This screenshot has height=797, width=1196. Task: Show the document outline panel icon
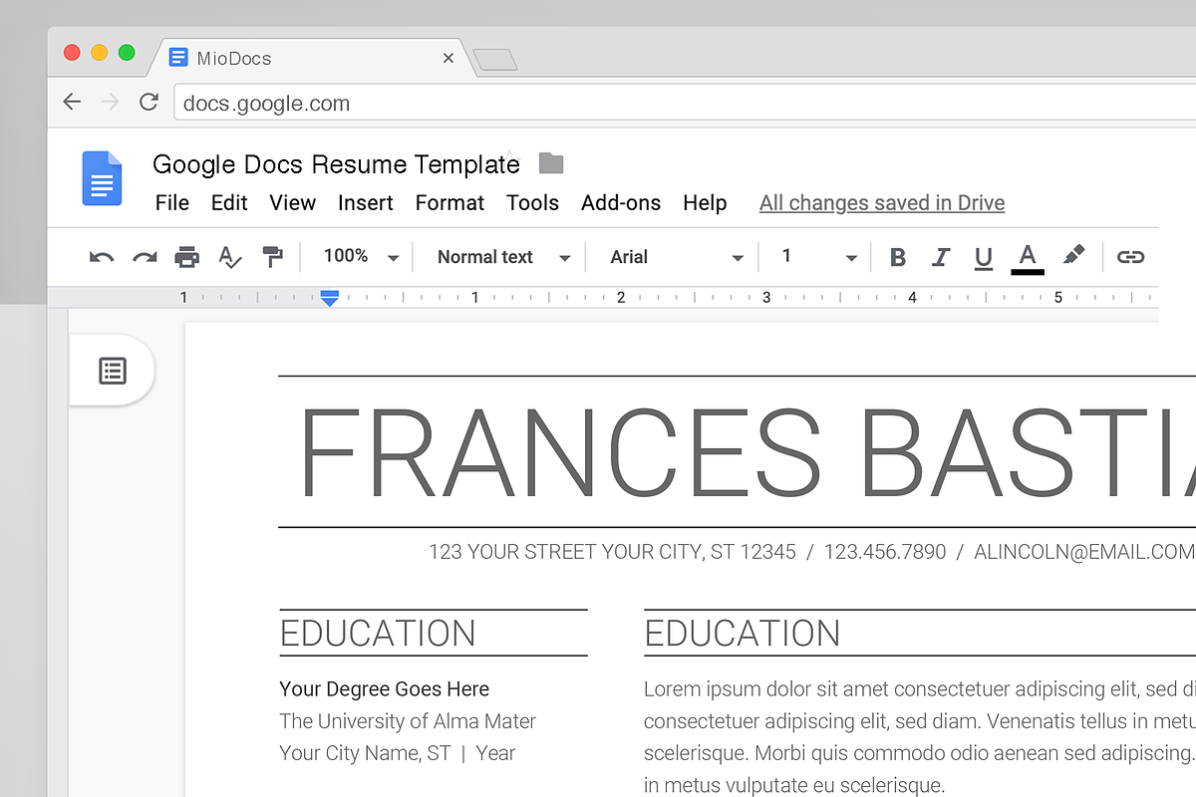(x=113, y=371)
